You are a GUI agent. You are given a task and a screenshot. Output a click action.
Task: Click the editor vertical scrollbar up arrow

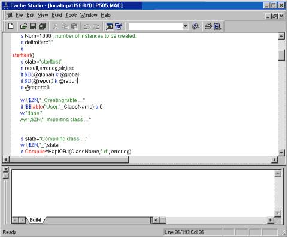(x=281, y=36)
